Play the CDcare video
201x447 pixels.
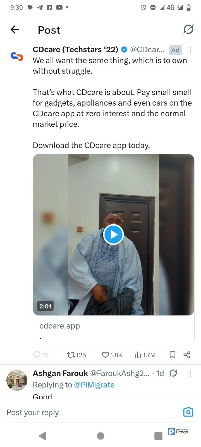pos(113,235)
